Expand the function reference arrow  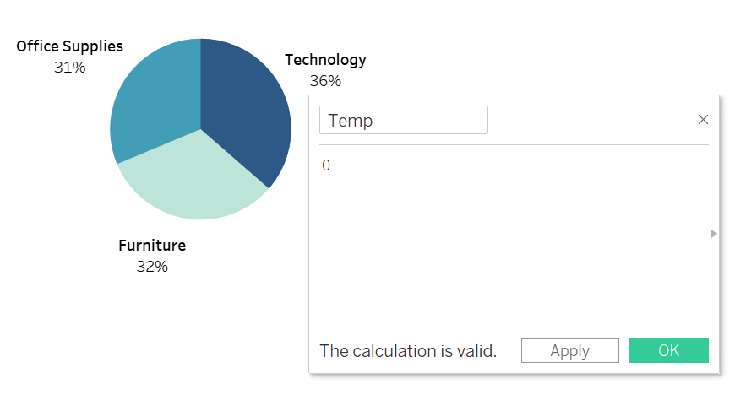(713, 233)
